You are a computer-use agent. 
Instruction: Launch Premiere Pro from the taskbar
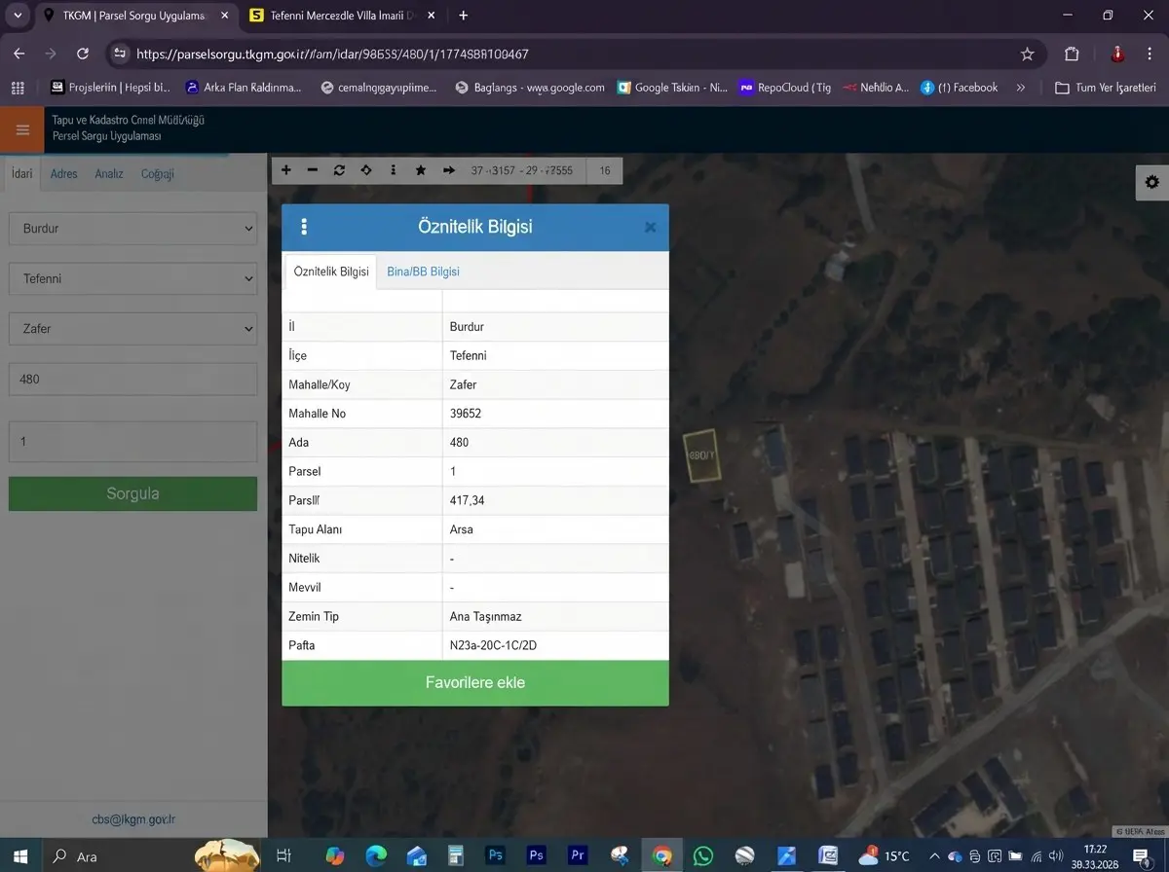(x=578, y=856)
